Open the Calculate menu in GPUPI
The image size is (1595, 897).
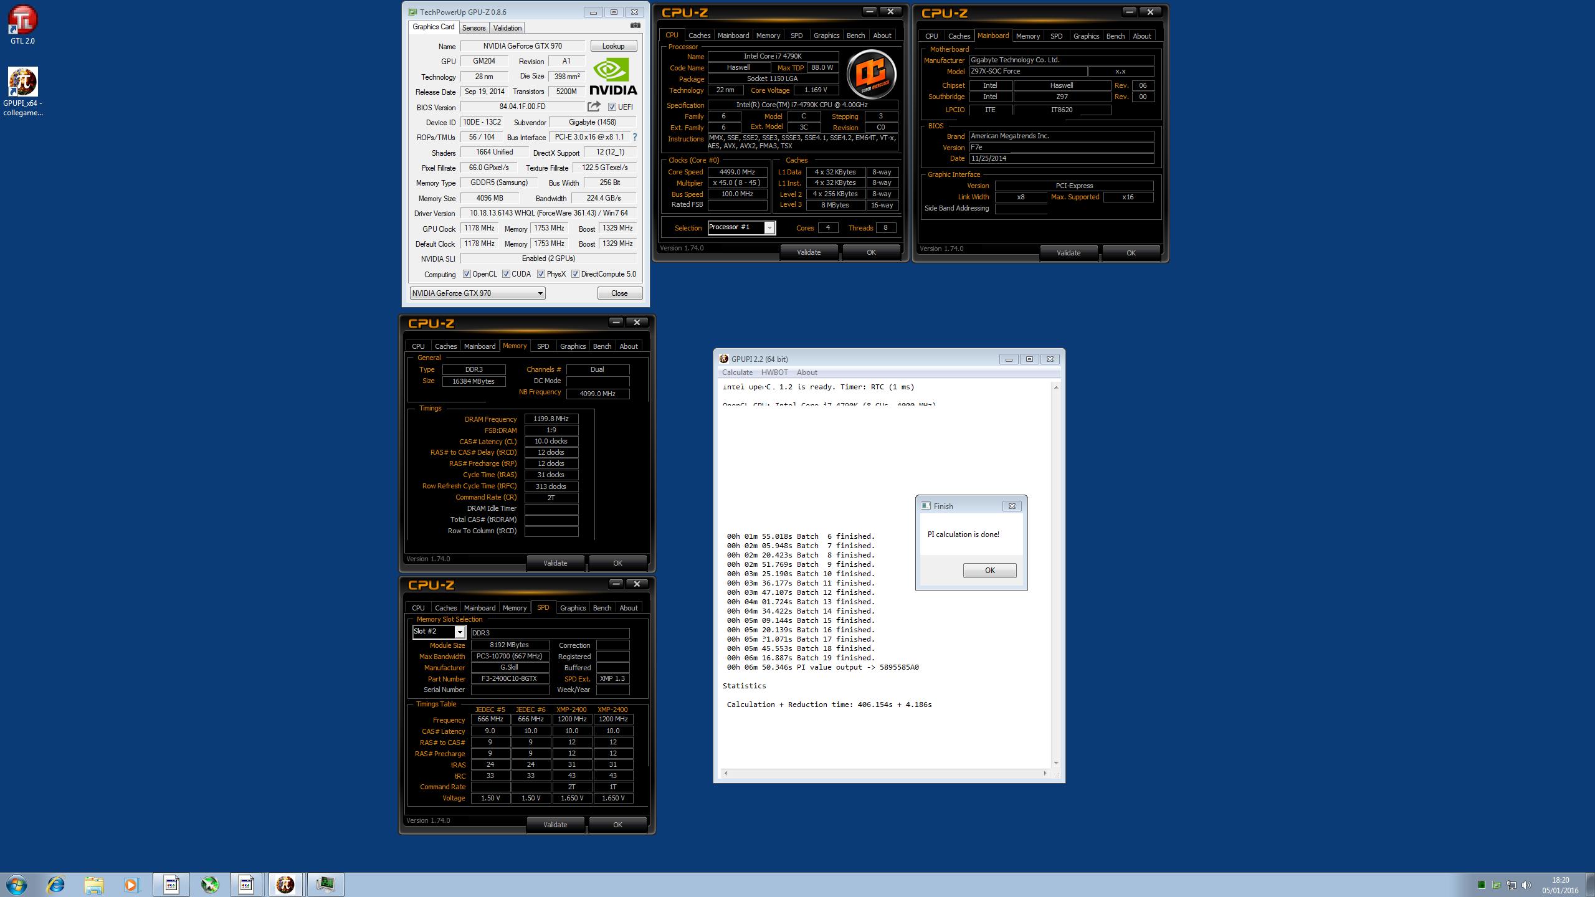pos(737,373)
